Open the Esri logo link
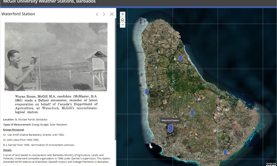277x166 pixels. [270, 164]
